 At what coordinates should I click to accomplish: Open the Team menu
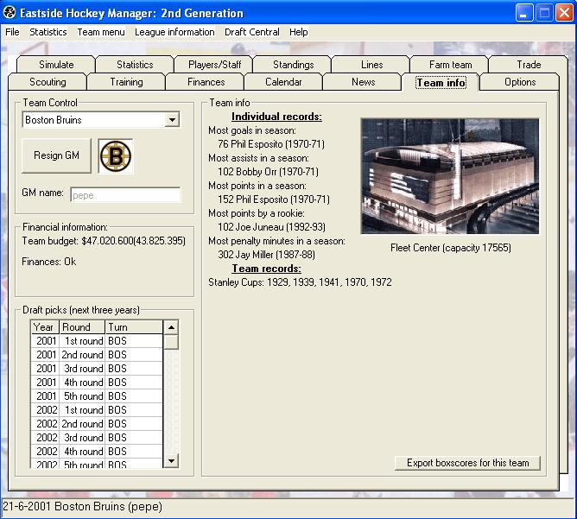tap(101, 32)
